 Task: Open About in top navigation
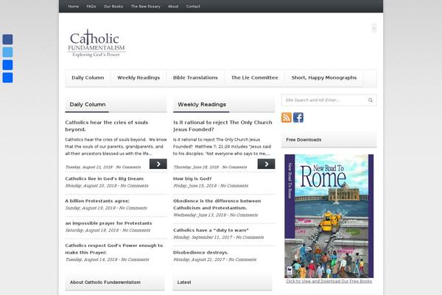pos(173,6)
